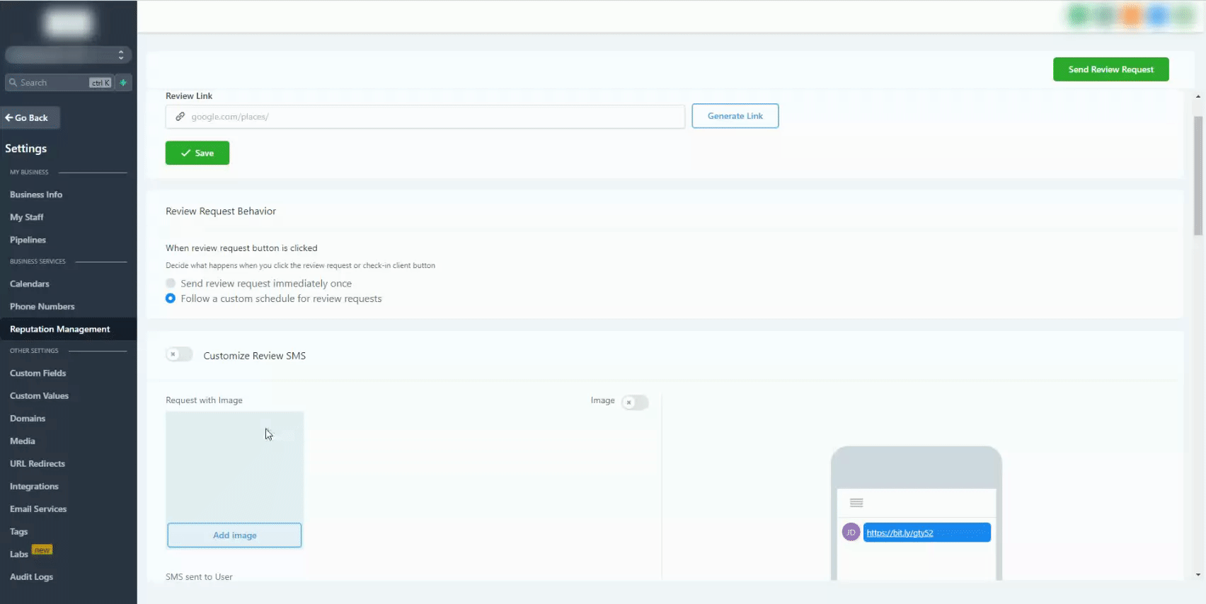Click the sidebar Search field
This screenshot has height=604, width=1206.
coord(59,83)
